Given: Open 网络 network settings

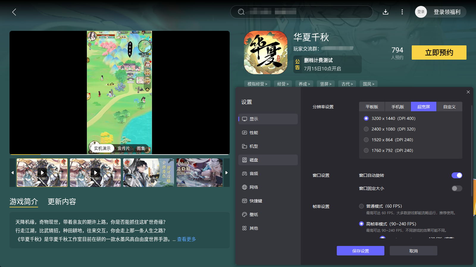Looking at the screenshot, I should tap(268, 187).
